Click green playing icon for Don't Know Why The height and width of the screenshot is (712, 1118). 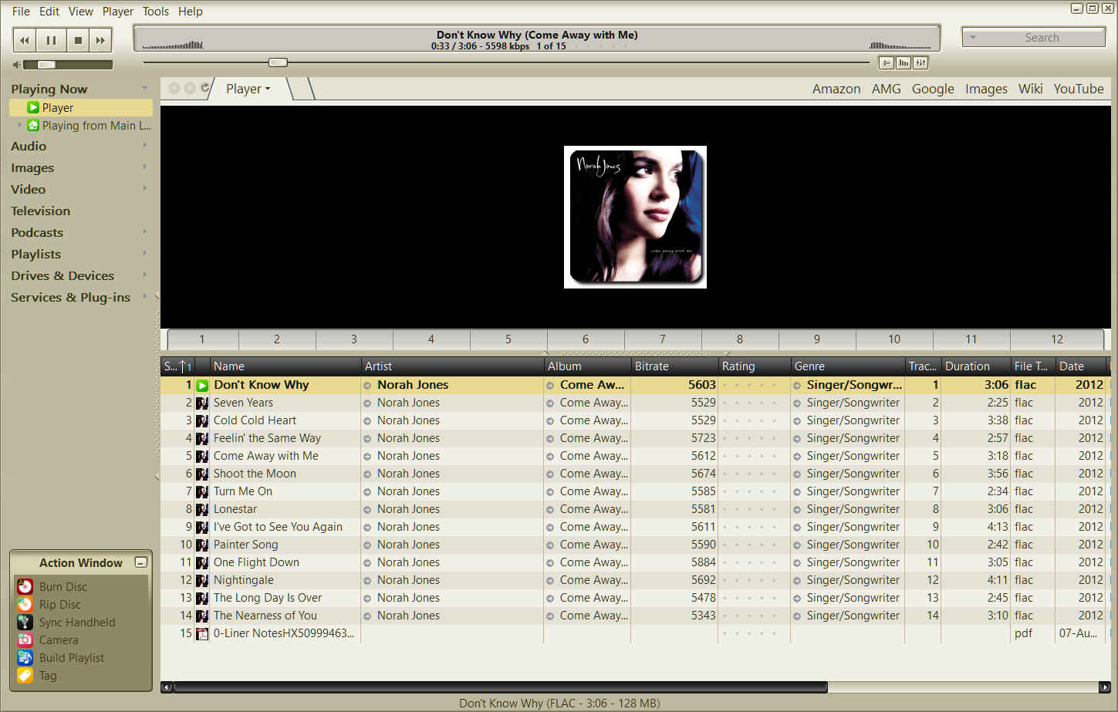coord(202,385)
